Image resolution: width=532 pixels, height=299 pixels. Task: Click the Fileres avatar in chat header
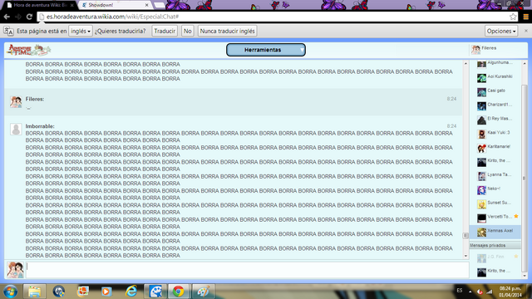(475, 50)
